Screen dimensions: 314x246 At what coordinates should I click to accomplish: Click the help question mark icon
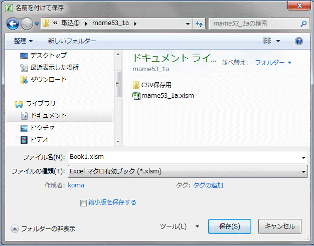pyautogui.click(x=299, y=41)
